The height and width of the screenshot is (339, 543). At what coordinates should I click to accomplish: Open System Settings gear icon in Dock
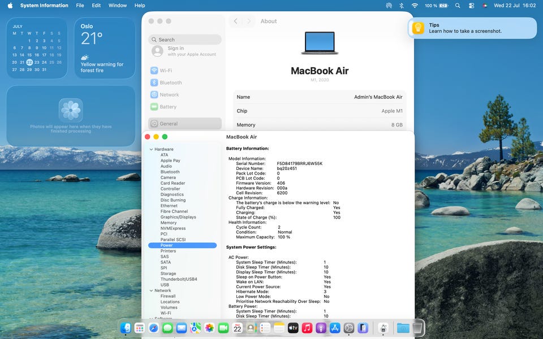(x=349, y=328)
